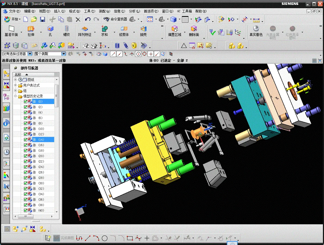
Task: Open the 编辑(E) menu
Action: click(x=30, y=11)
